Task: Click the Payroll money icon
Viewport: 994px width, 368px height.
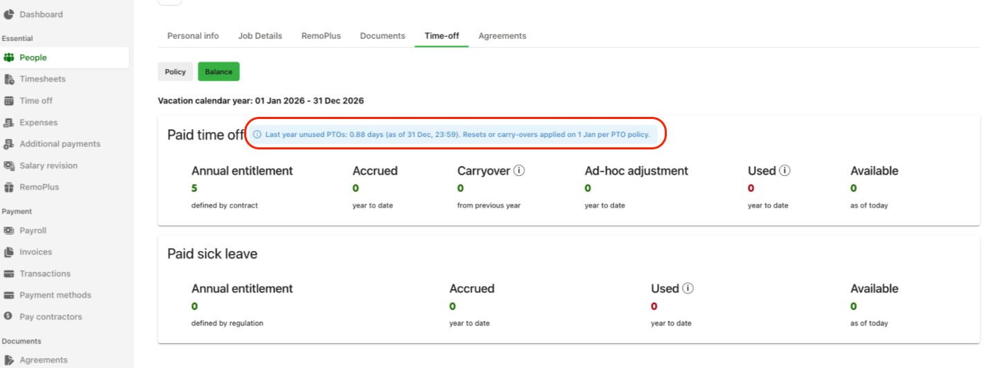Action: click(9, 230)
